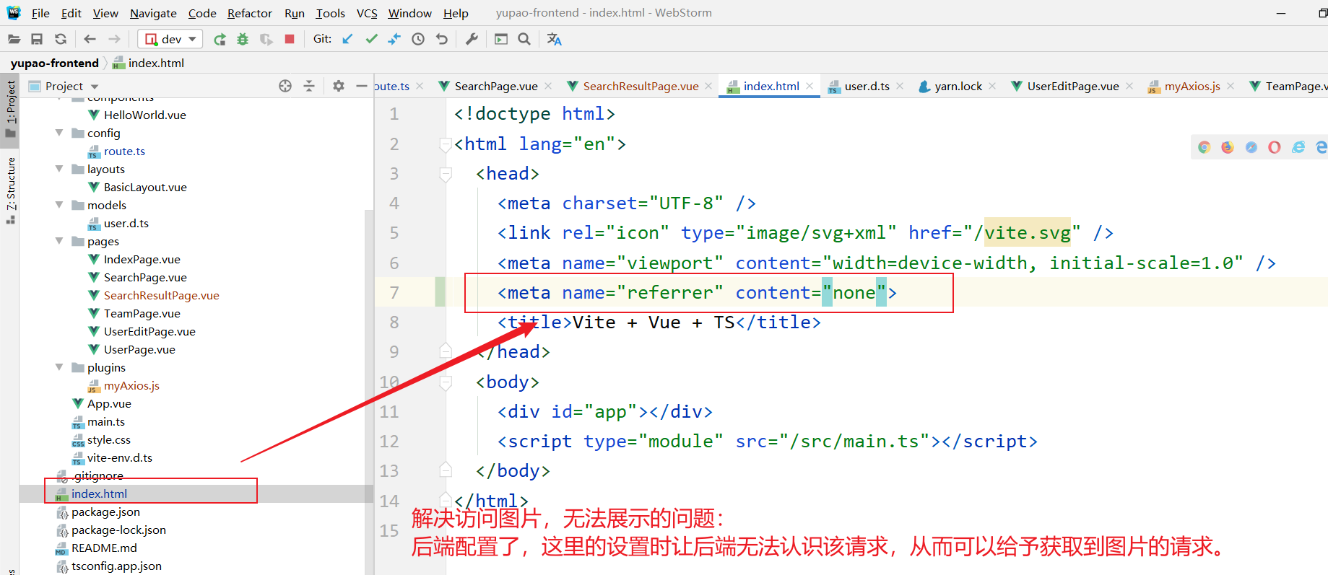This screenshot has width=1328, height=575.
Task: Open page in Safari browser
Action: click(1251, 147)
